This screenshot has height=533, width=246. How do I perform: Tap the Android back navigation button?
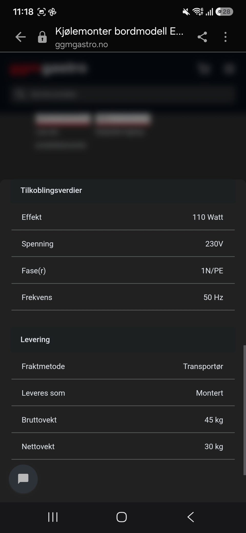click(x=191, y=517)
